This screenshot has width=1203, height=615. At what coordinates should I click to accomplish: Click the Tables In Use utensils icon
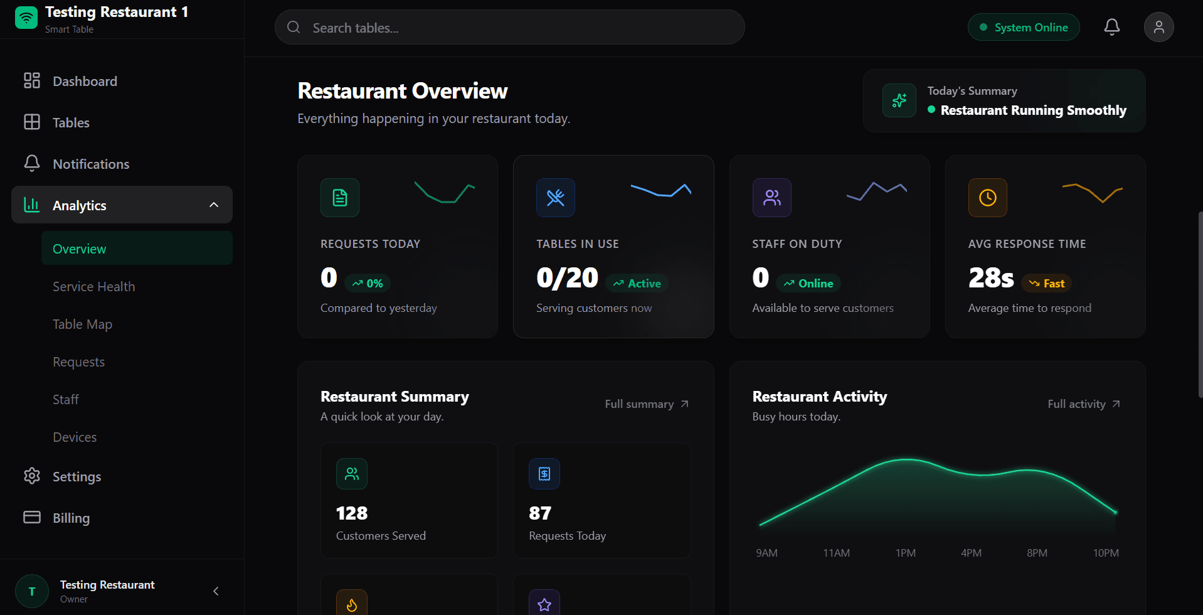point(556,198)
